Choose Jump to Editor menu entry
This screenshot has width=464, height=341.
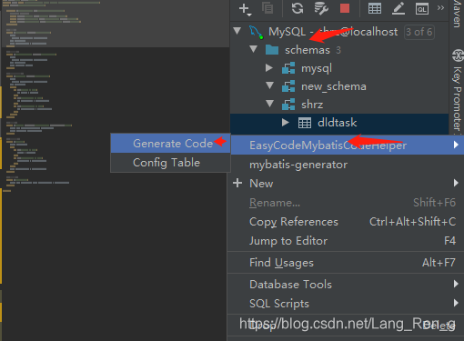346,241
